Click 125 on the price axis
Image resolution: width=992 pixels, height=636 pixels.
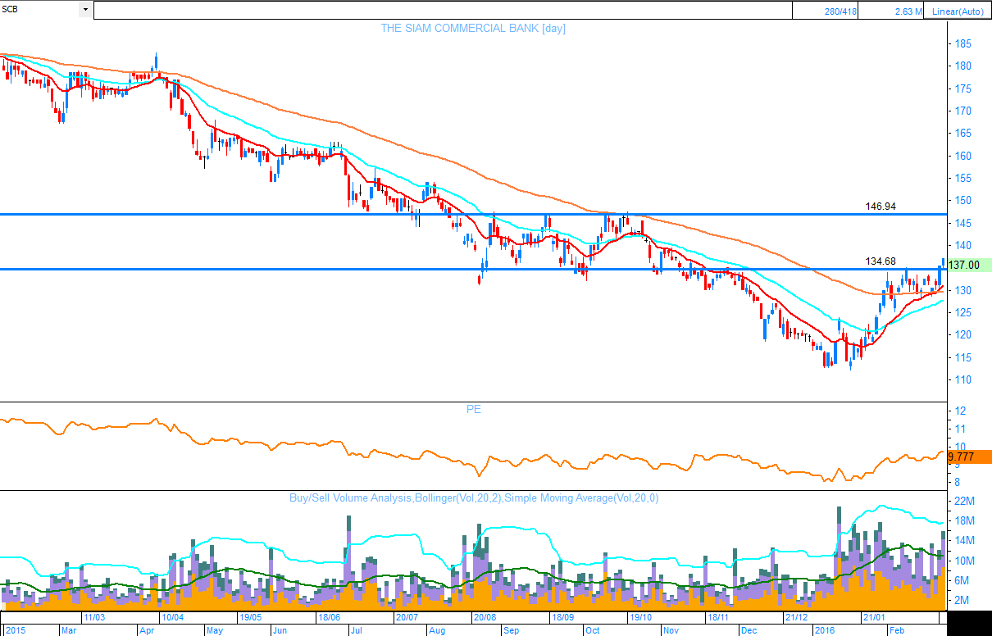964,312
